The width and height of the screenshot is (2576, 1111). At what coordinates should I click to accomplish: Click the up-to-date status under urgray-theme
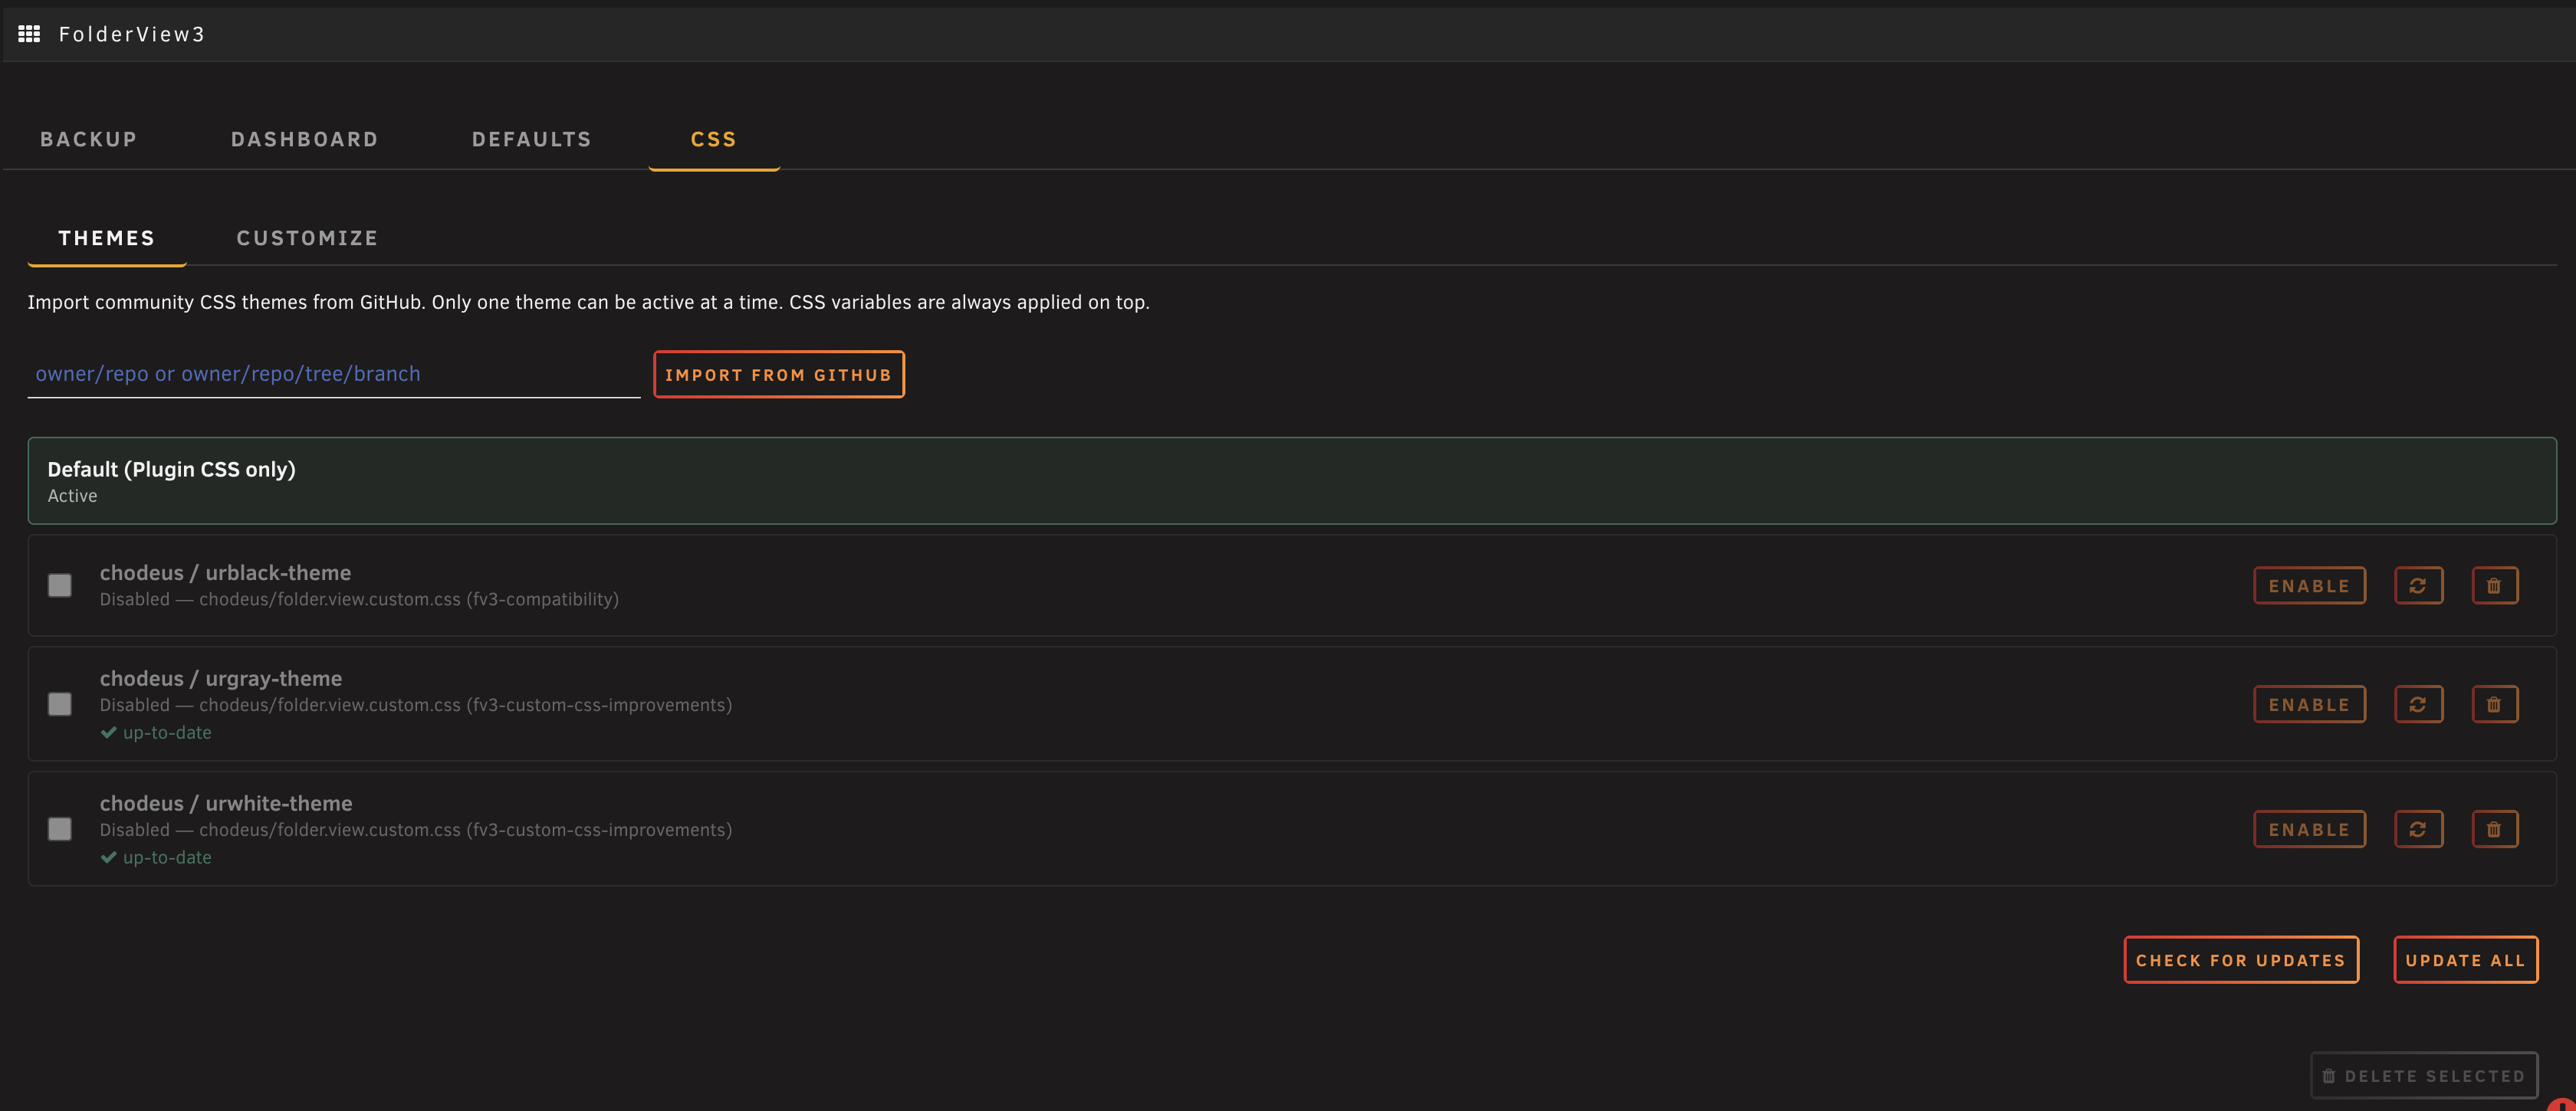[156, 732]
